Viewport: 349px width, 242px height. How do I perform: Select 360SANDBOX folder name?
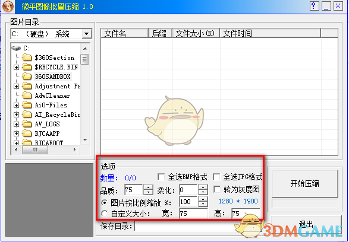coord(52,77)
